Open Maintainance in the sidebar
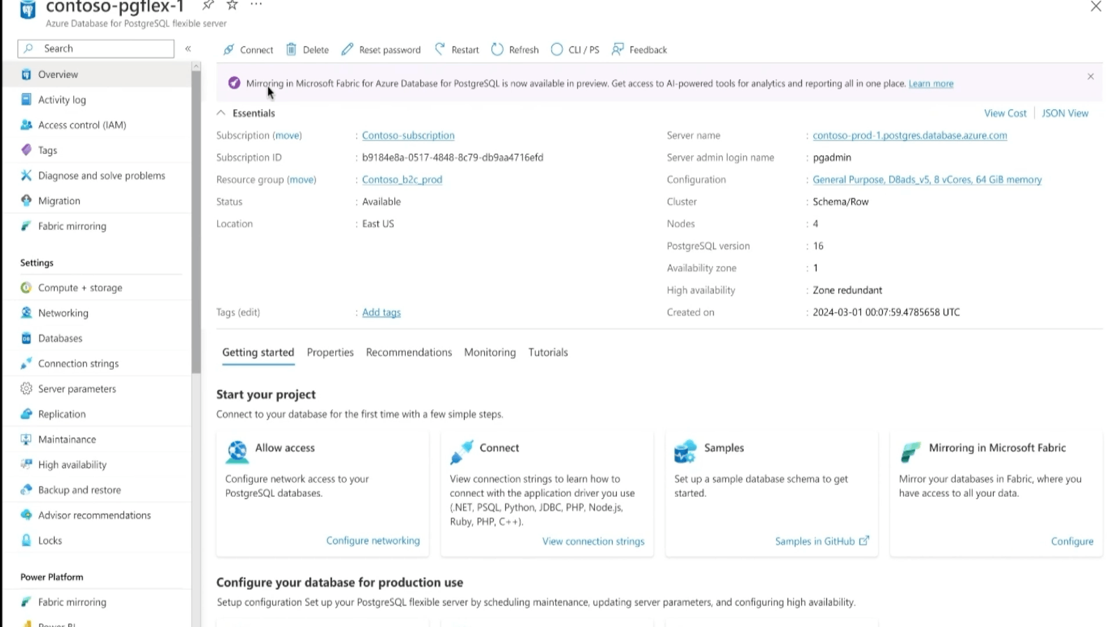The width and height of the screenshot is (1115, 627). coord(98,439)
